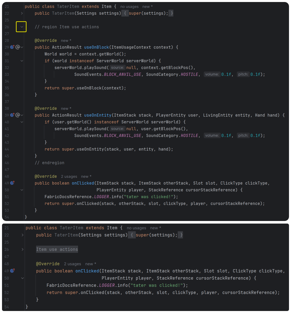Expand folded TaterItem constructor in top panel
Image resolution: width=291 pixels, height=313 pixels.
22,13
